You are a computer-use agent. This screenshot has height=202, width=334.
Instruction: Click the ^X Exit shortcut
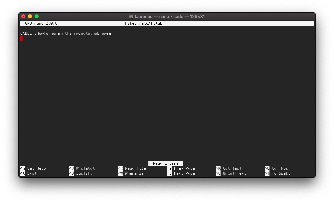[x=28, y=173]
